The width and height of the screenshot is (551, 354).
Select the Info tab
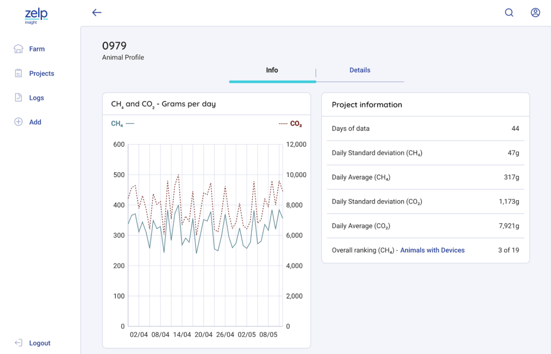pos(272,70)
